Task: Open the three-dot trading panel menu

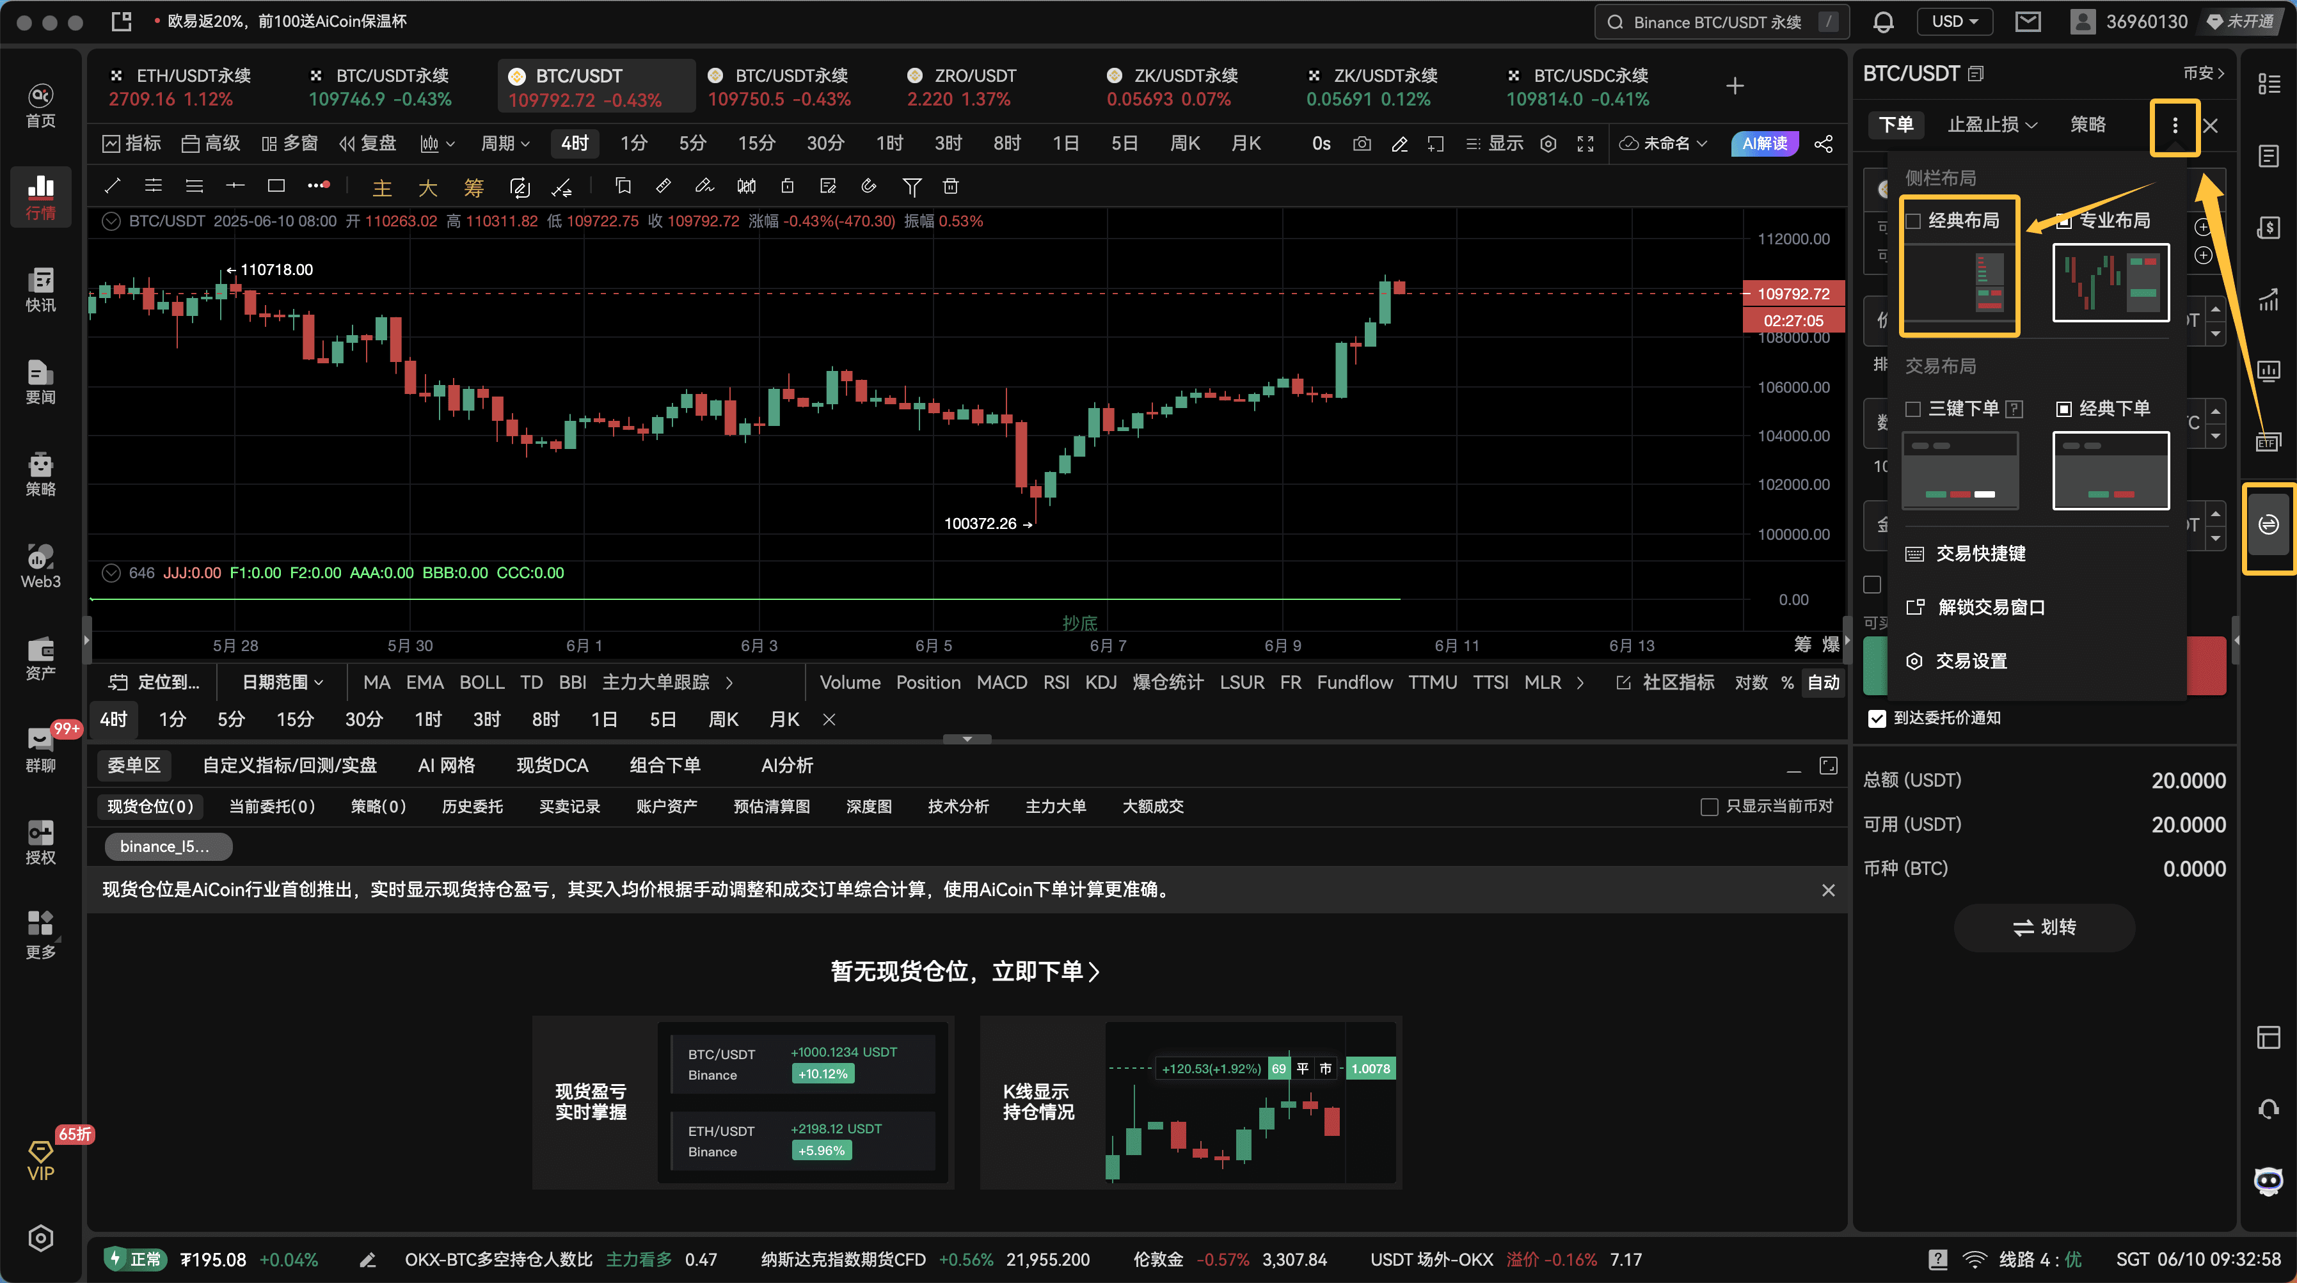Action: pyautogui.click(x=2175, y=126)
